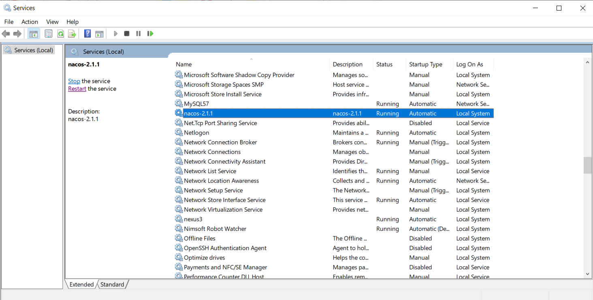
Task: Click the gear icon beside Nimsoft Robot Watcher
Action: coord(179,229)
